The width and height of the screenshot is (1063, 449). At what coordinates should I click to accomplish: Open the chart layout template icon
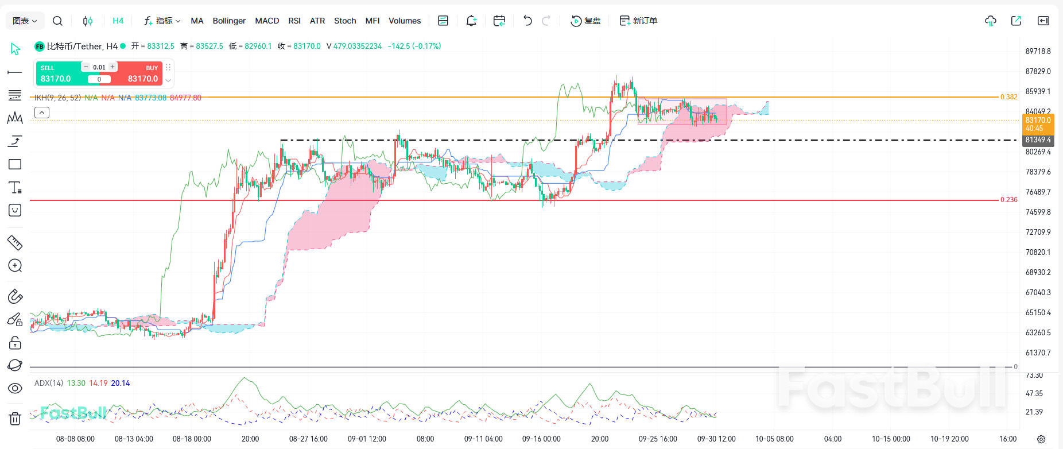(443, 21)
